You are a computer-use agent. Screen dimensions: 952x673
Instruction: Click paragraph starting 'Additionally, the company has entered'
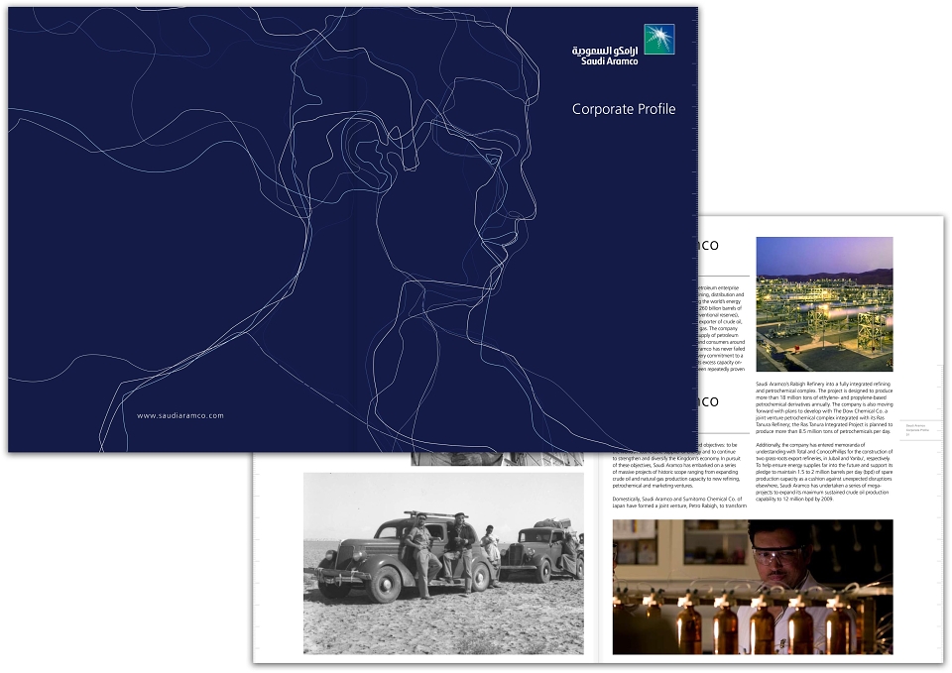[824, 472]
